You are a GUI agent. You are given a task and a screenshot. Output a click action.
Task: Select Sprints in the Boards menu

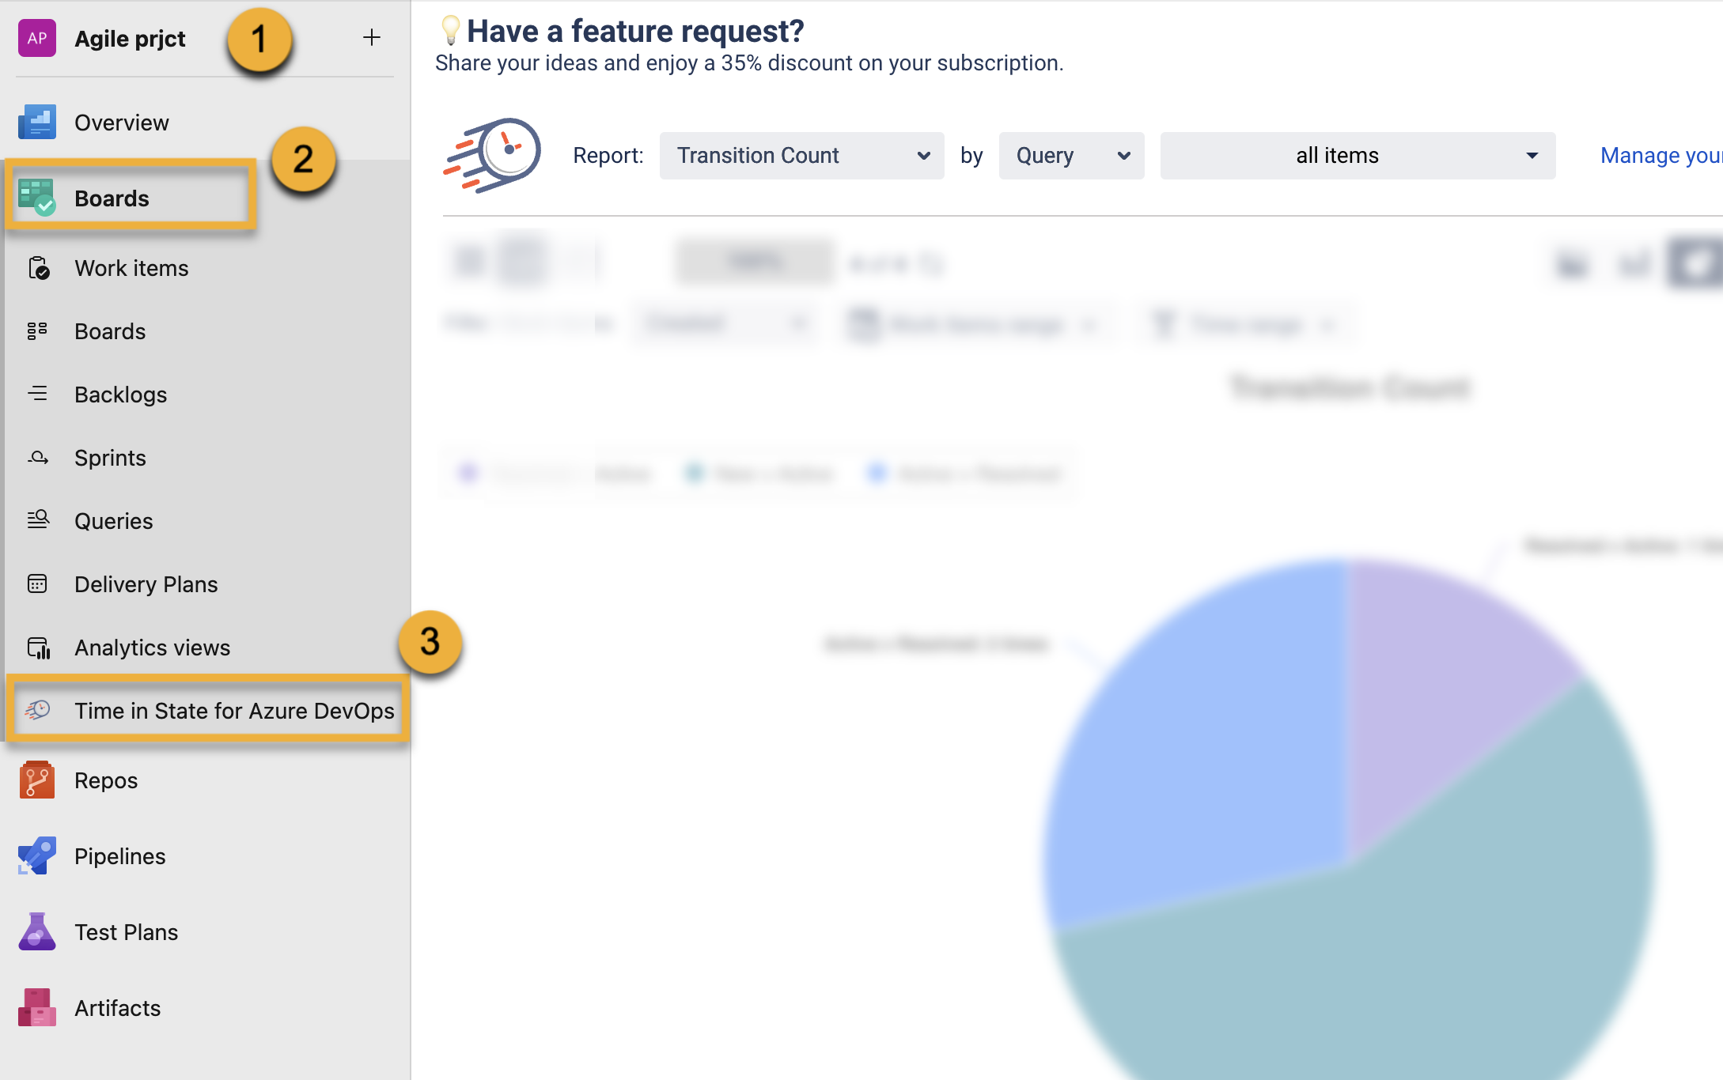110,458
